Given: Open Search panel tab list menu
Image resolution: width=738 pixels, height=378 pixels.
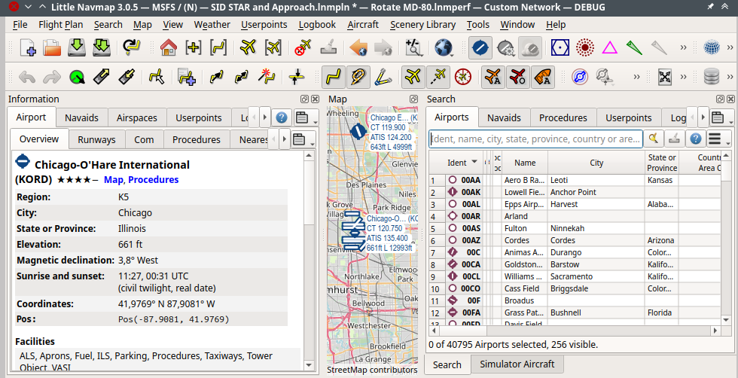Looking at the screenshot, I should click(720, 117).
